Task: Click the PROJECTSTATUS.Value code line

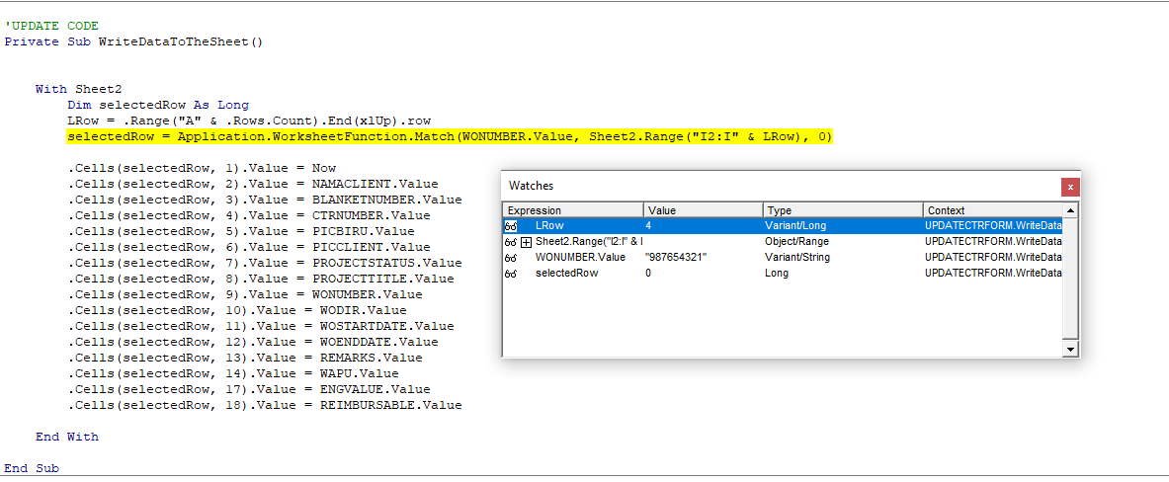Action: (265, 263)
